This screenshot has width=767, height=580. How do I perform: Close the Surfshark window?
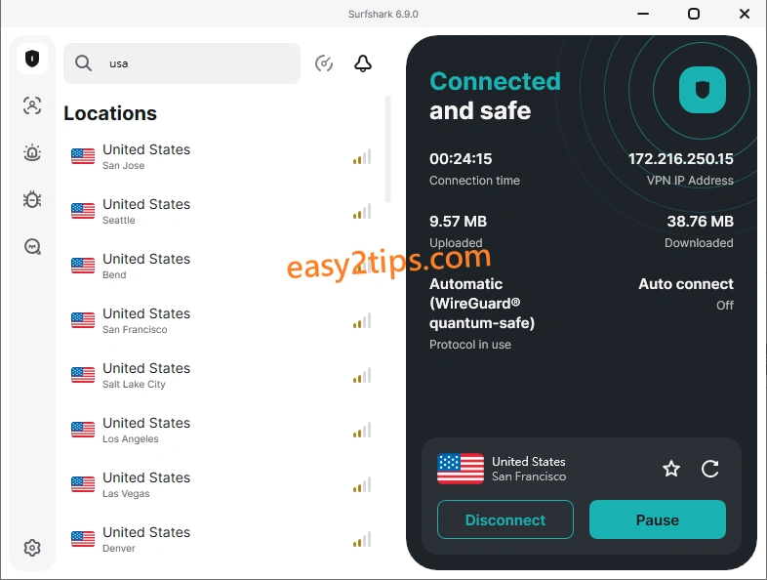[x=745, y=14]
